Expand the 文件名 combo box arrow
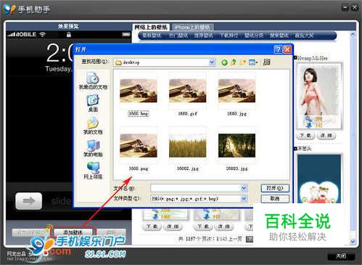The width and height of the screenshot is (362, 265). point(244,188)
